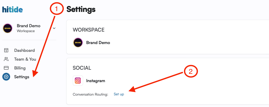Image resolution: width=269 pixels, height=107 pixels.
Task: Select Settings in the sidebar
Action: pos(21,77)
